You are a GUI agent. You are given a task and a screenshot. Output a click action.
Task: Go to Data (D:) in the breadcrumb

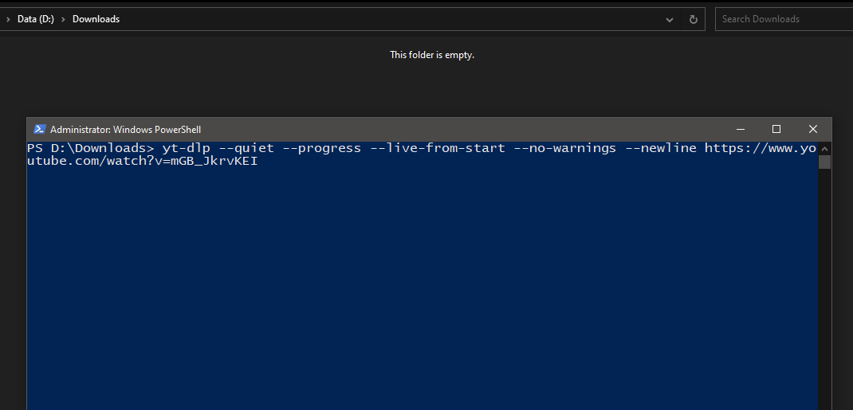pyautogui.click(x=36, y=19)
